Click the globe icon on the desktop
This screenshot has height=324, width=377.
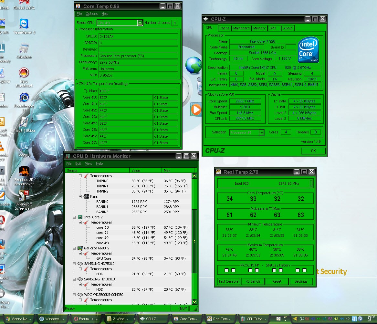pos(194,65)
